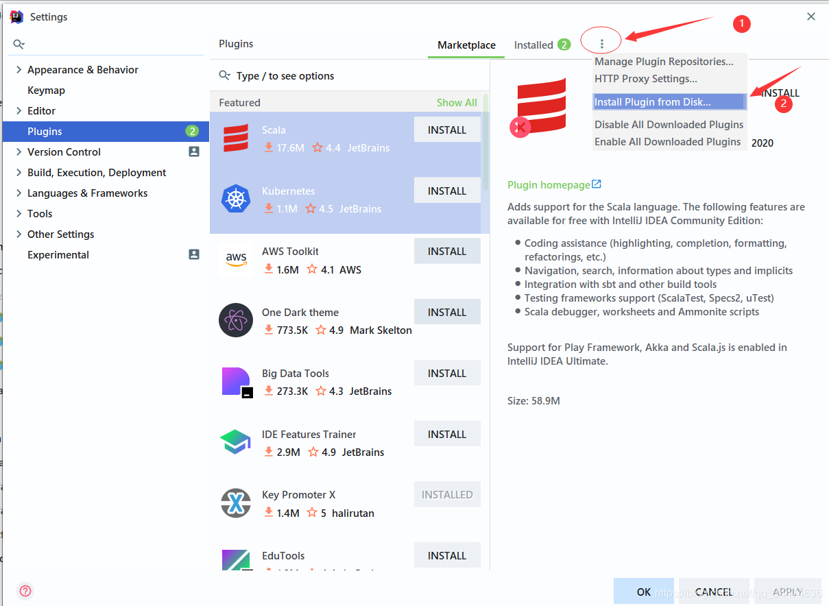Click the Version Control project-level icon
The height and width of the screenshot is (606, 829).
[194, 151]
